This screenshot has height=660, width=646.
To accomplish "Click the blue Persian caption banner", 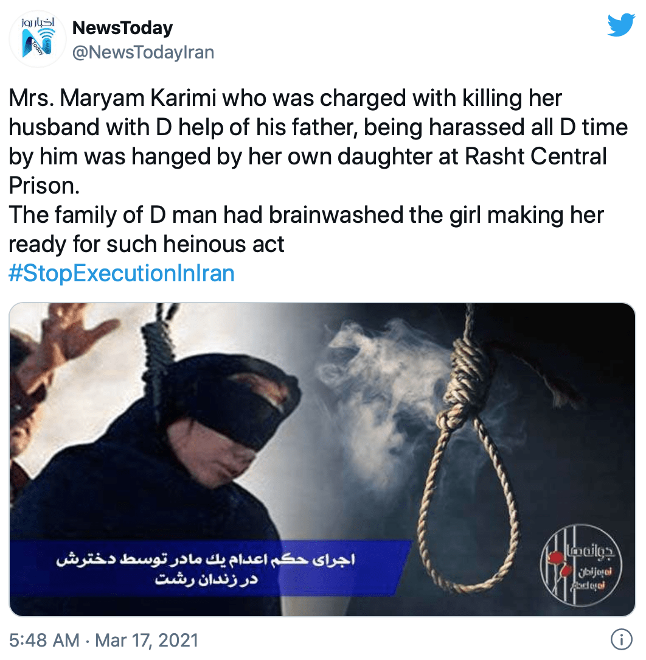I will click(209, 569).
